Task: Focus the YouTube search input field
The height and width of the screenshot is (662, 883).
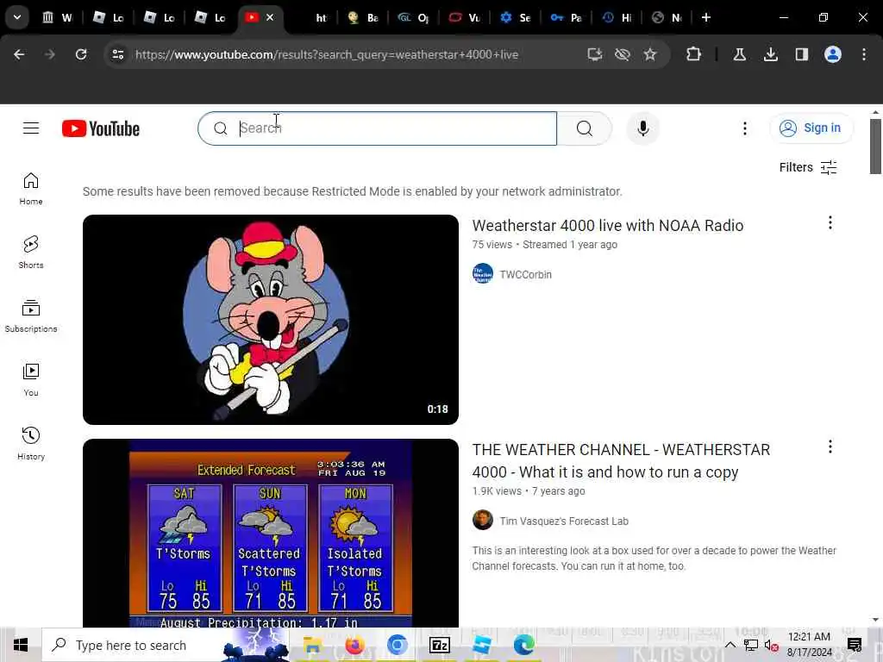Action: click(x=378, y=128)
